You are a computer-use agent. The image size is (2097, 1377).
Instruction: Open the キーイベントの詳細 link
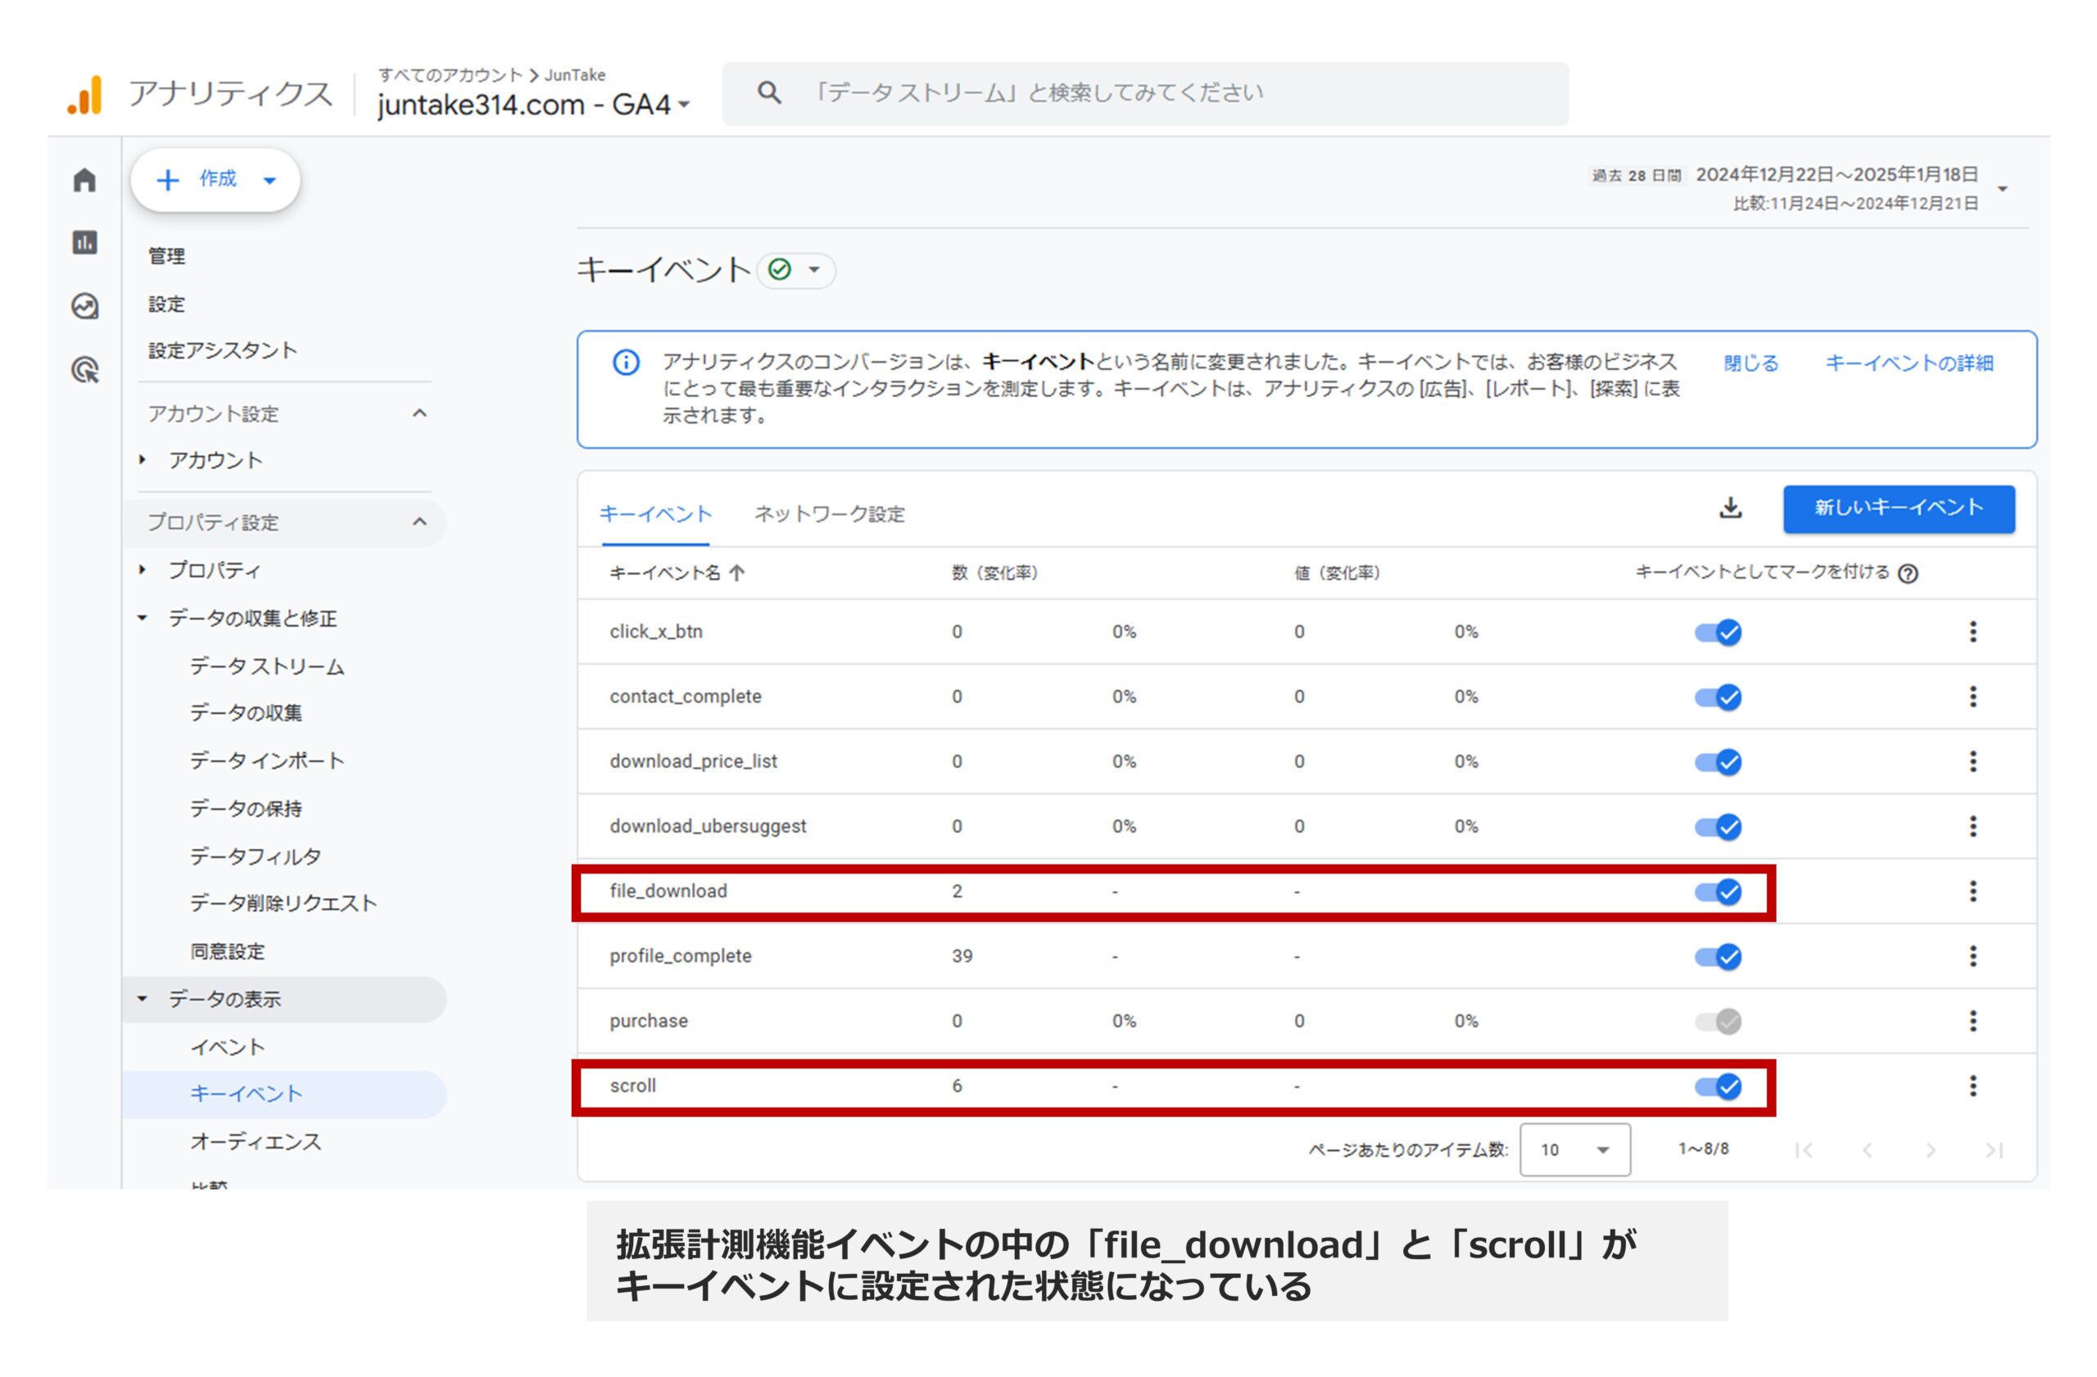click(1909, 363)
